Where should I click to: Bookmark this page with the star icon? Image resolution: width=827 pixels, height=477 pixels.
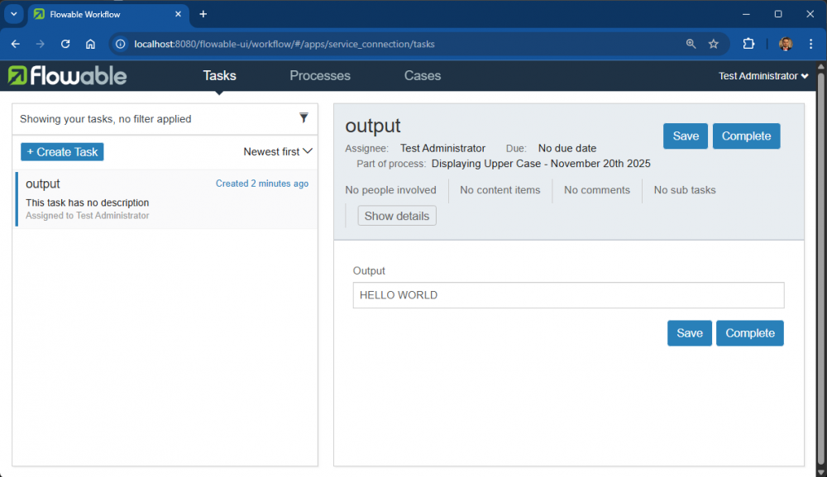tap(714, 44)
